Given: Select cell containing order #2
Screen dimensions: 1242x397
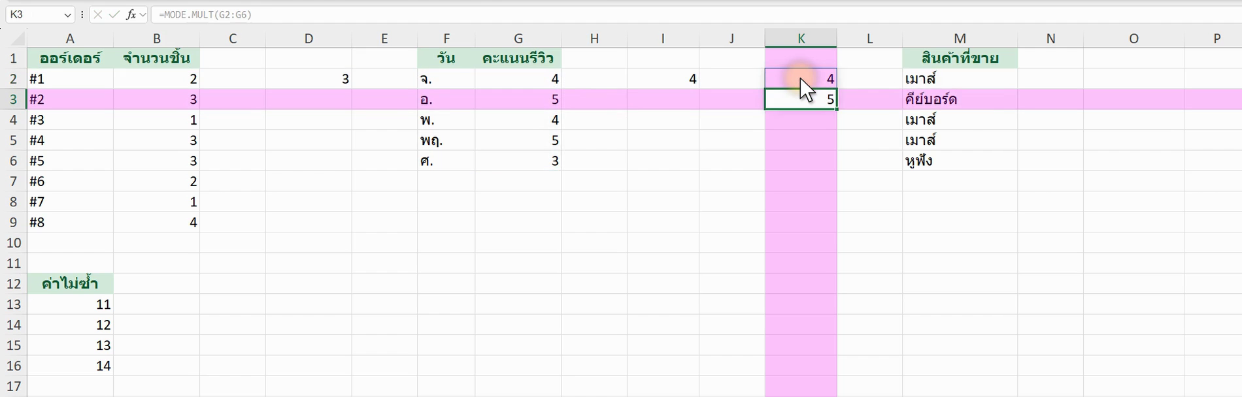Looking at the screenshot, I should pyautogui.click(x=70, y=99).
